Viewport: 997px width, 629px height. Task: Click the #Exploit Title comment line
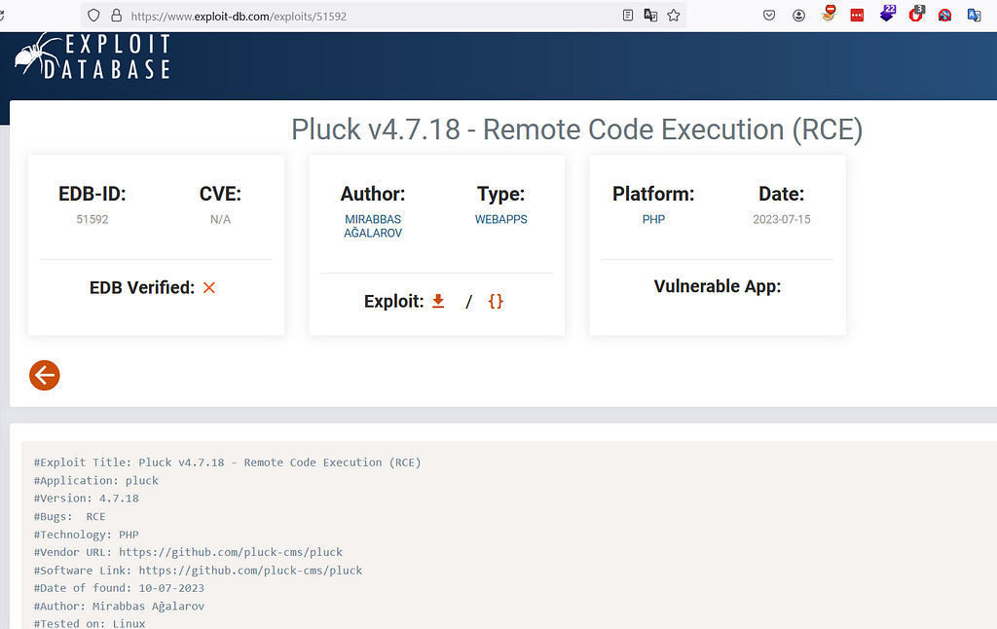(227, 462)
